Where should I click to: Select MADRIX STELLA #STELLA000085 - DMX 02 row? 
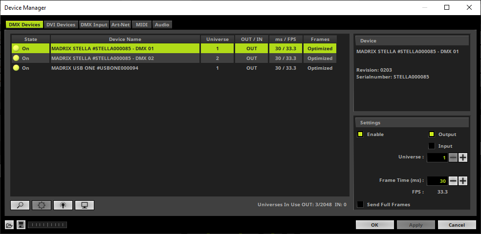(174, 58)
